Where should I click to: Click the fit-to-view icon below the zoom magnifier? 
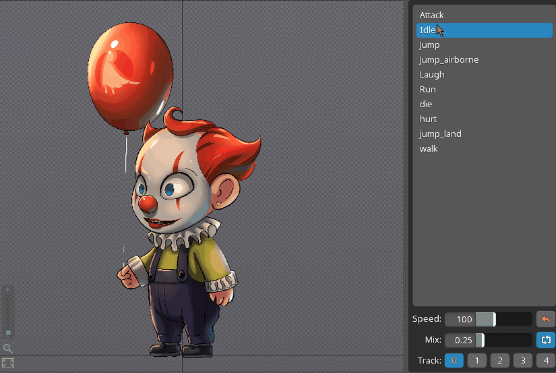(x=8, y=363)
